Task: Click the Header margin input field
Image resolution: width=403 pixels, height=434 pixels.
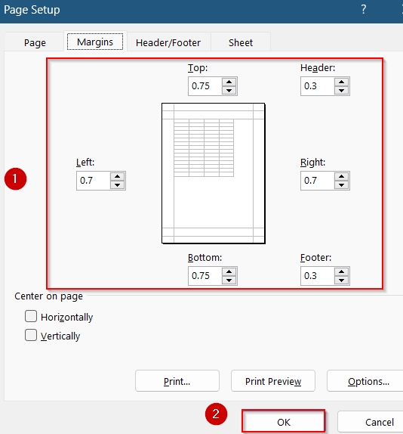Action: point(318,86)
